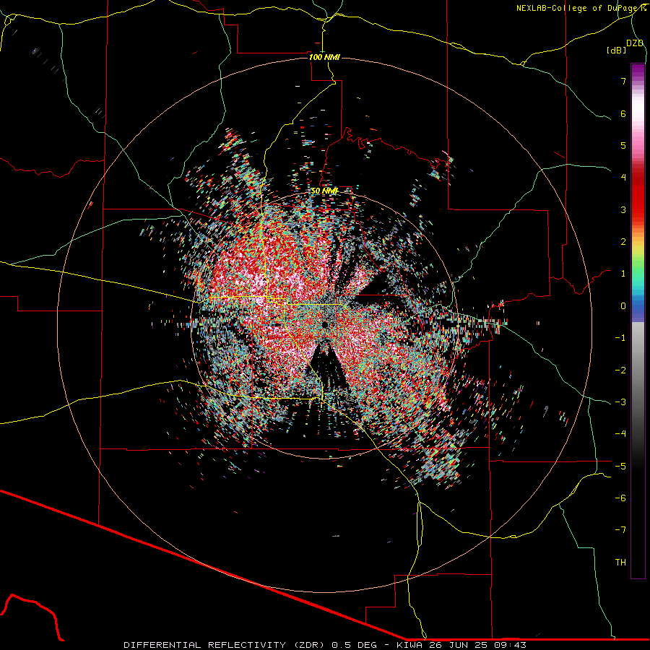Click the 7 value on color scale

click(x=623, y=81)
